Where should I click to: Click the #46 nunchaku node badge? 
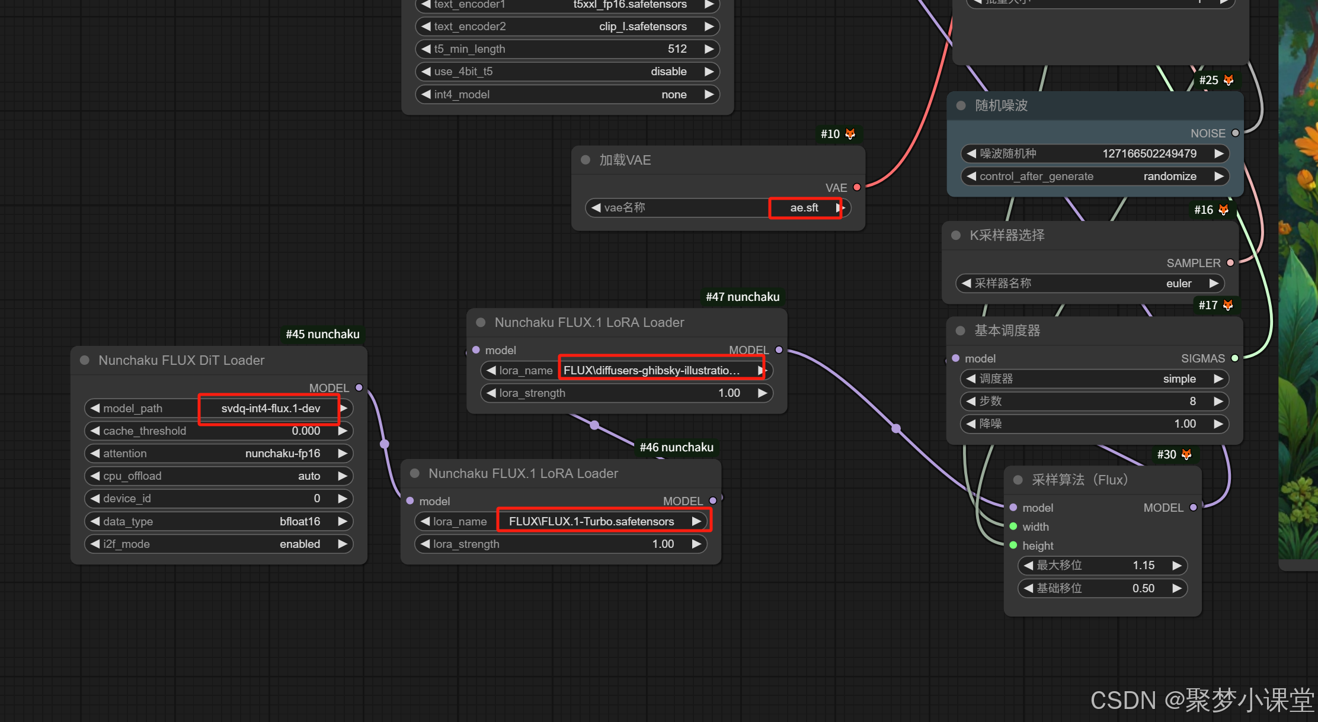676,447
